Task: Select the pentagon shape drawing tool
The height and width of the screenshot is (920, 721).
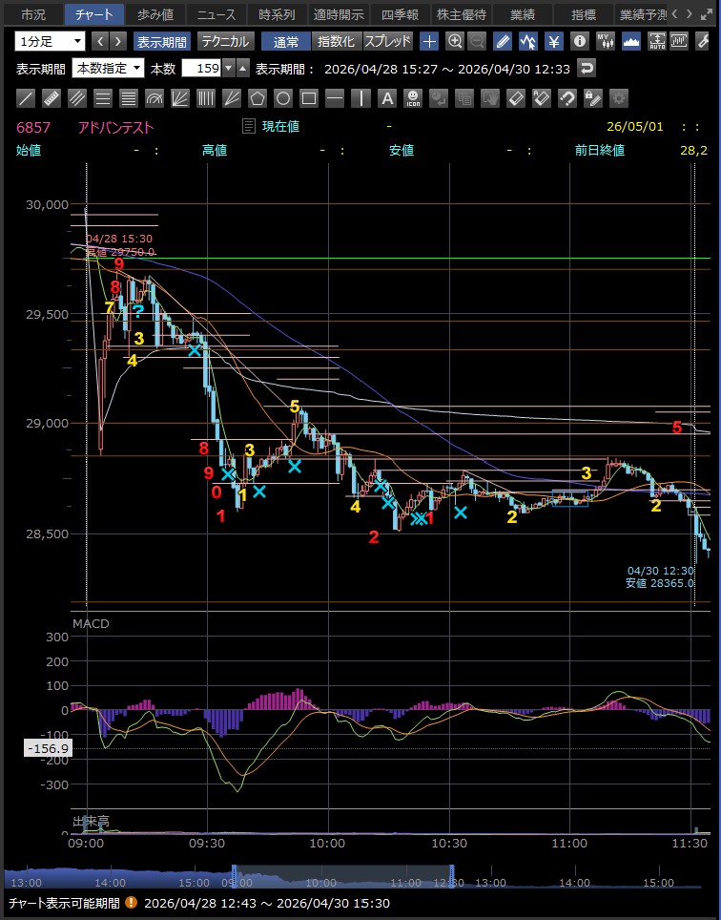Action: point(257,98)
